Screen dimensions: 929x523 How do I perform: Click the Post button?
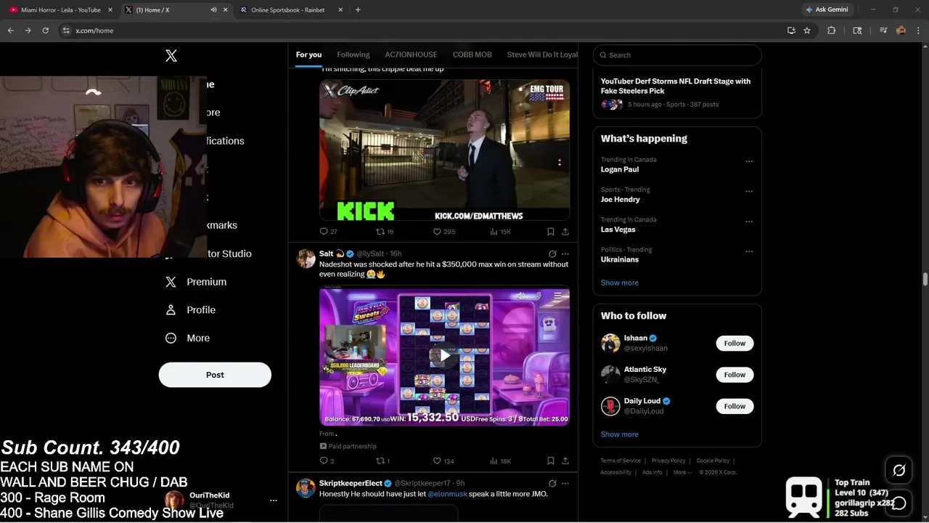coord(215,375)
